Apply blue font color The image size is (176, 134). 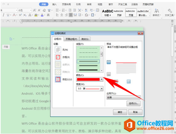[x=42, y=15]
